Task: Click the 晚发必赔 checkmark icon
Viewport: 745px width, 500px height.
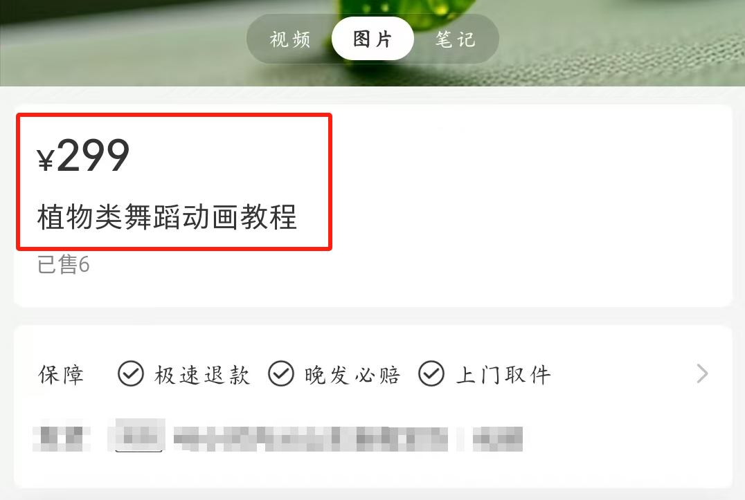Action: point(281,374)
